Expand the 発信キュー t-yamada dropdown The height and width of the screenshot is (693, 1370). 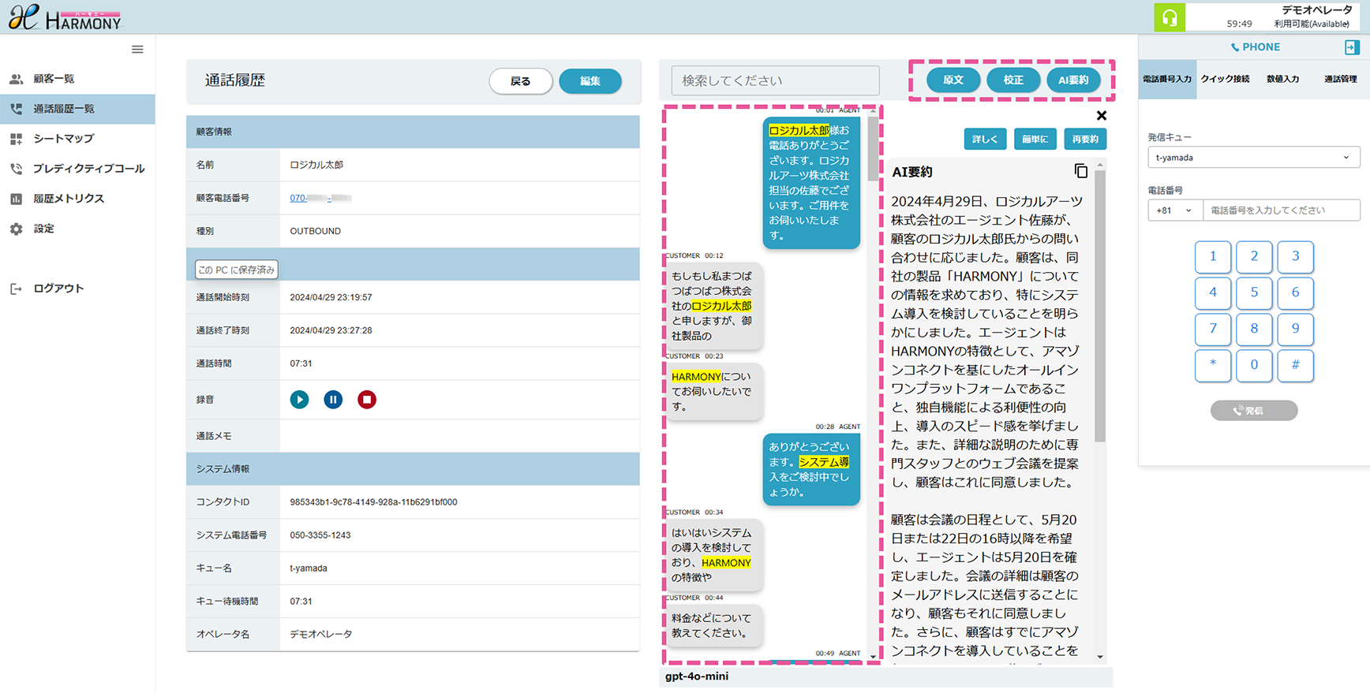click(x=1252, y=158)
